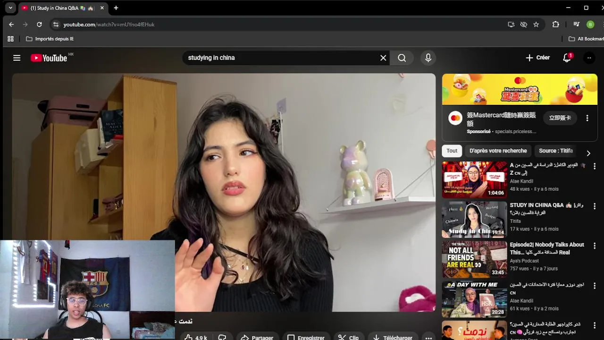Show more filter chips with right arrow
The height and width of the screenshot is (340, 604).
pos(588,153)
